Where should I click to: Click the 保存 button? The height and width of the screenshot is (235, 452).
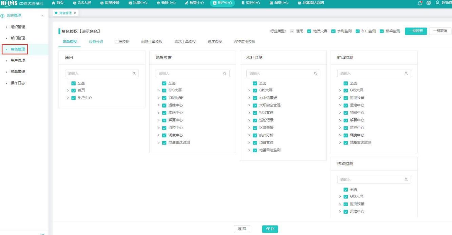click(x=270, y=229)
